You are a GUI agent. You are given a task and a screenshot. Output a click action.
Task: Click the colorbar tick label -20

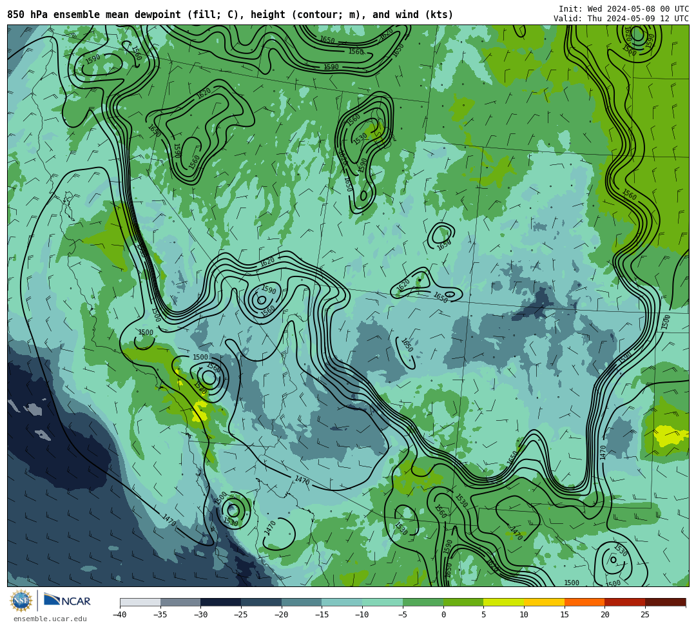[x=281, y=615]
